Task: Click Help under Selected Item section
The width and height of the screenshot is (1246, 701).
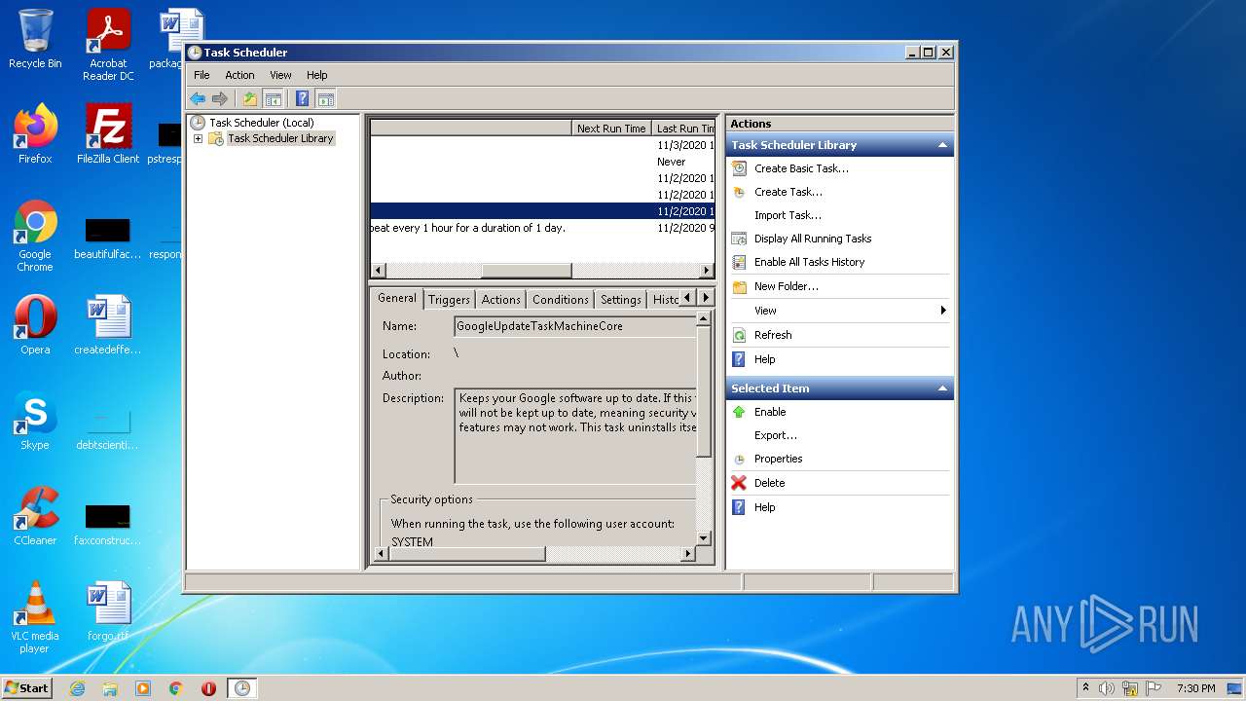Action: tap(764, 507)
